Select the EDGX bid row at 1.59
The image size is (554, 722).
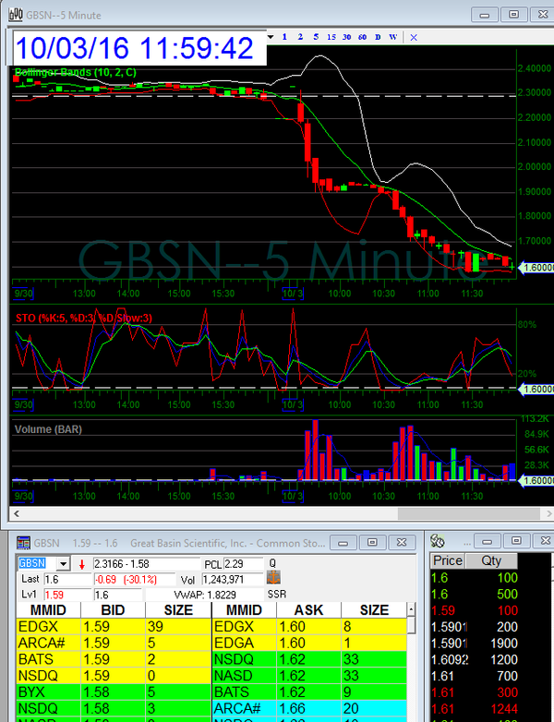pos(111,626)
